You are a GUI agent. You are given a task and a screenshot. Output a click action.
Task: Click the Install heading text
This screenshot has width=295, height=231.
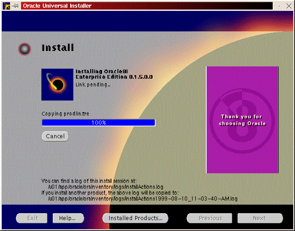click(57, 48)
